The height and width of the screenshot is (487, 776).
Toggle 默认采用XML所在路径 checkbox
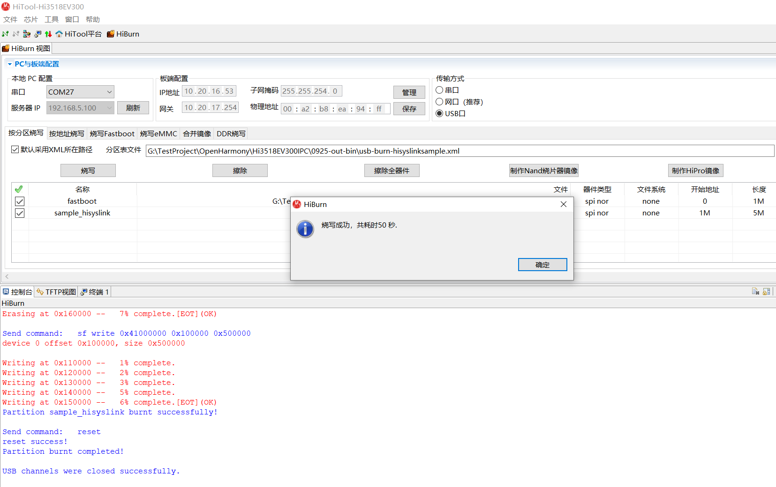coord(15,149)
